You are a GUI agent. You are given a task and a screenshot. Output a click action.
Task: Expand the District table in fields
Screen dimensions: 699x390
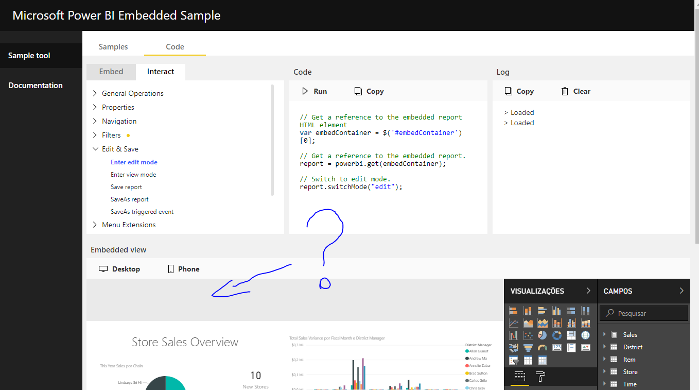coord(605,347)
